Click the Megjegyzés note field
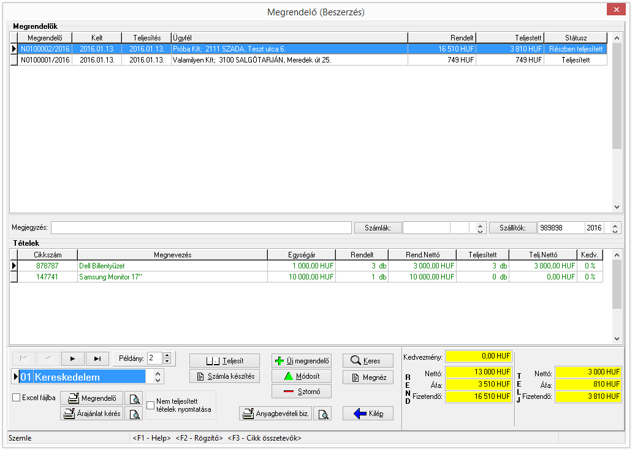This screenshot has height=451, width=635. click(x=201, y=227)
